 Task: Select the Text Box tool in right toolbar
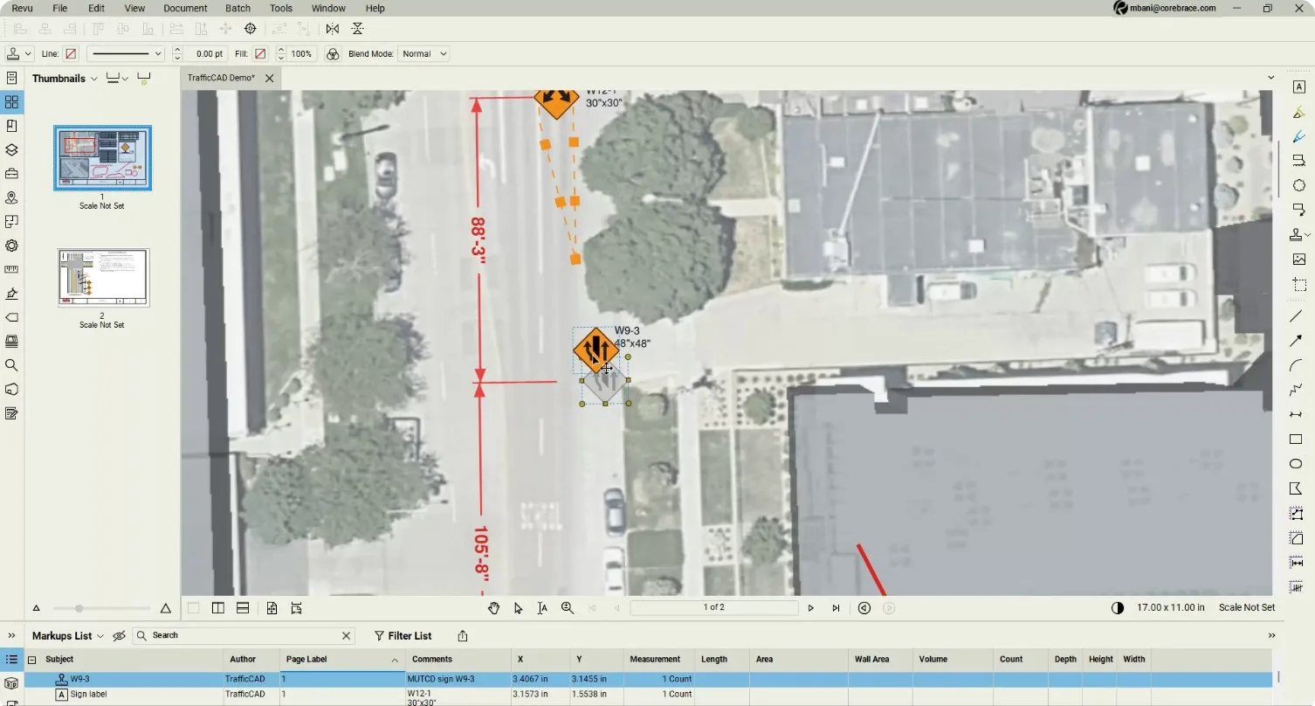(1298, 87)
